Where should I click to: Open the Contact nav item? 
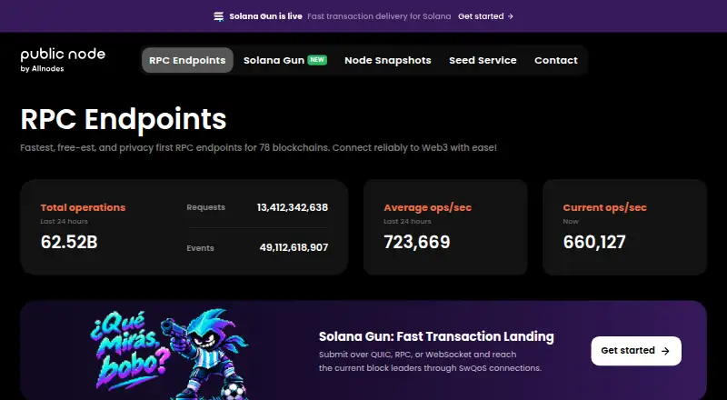click(x=556, y=60)
